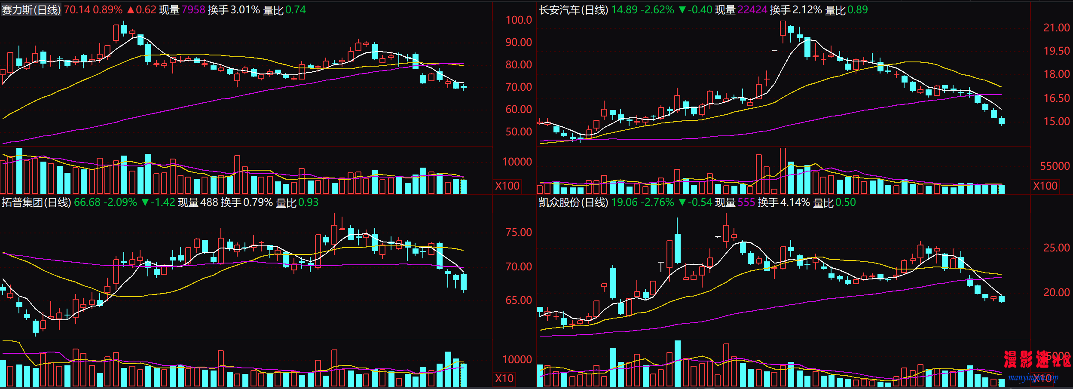
Task: Click the 21.00 price axis label
Action: coord(1057,28)
